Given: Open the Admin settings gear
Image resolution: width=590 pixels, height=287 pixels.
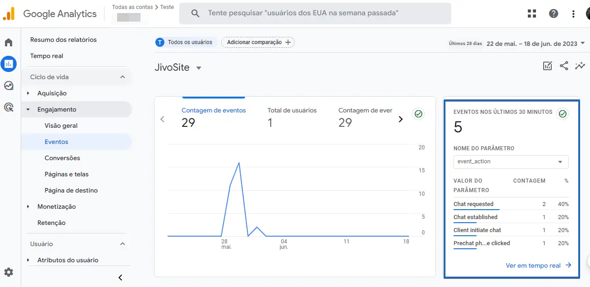Looking at the screenshot, I should [x=9, y=272].
